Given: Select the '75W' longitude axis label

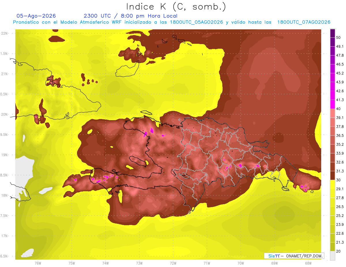Looking at the screenshot, I should [72, 263].
